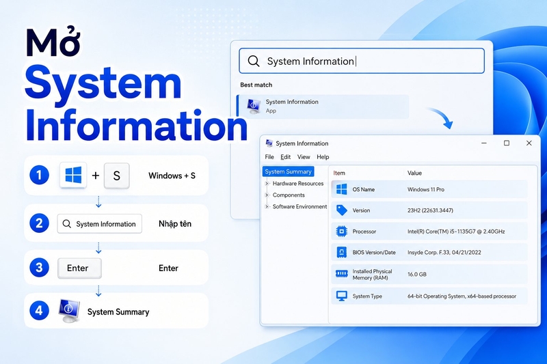This screenshot has height=364, width=547.
Task: Click the 64-bit Operating System value
Action: [462, 296]
